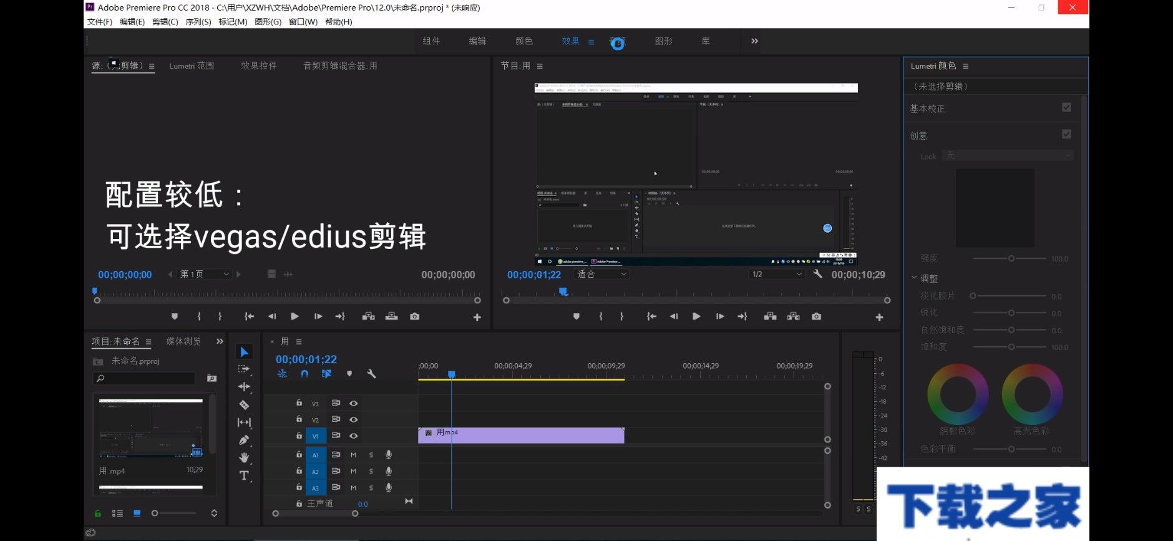The width and height of the screenshot is (1173, 541).
Task: Open the Lumetri 范围 tab
Action: click(192, 66)
